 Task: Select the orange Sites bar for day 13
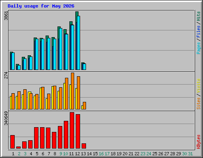[x=84, y=105]
